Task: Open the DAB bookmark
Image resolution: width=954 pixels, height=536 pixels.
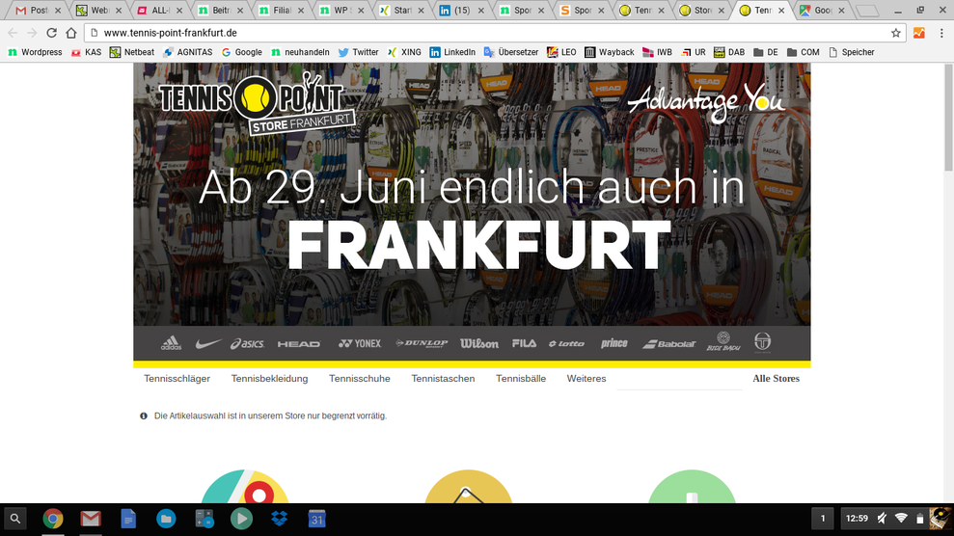Action: [x=729, y=52]
